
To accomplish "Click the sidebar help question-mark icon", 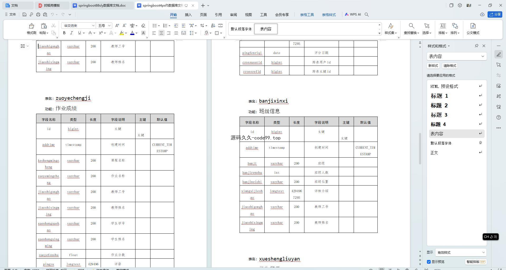I will tap(499, 117).
